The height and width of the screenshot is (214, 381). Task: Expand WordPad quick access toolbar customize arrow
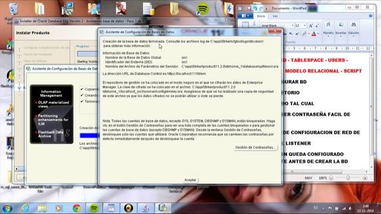(x=267, y=8)
